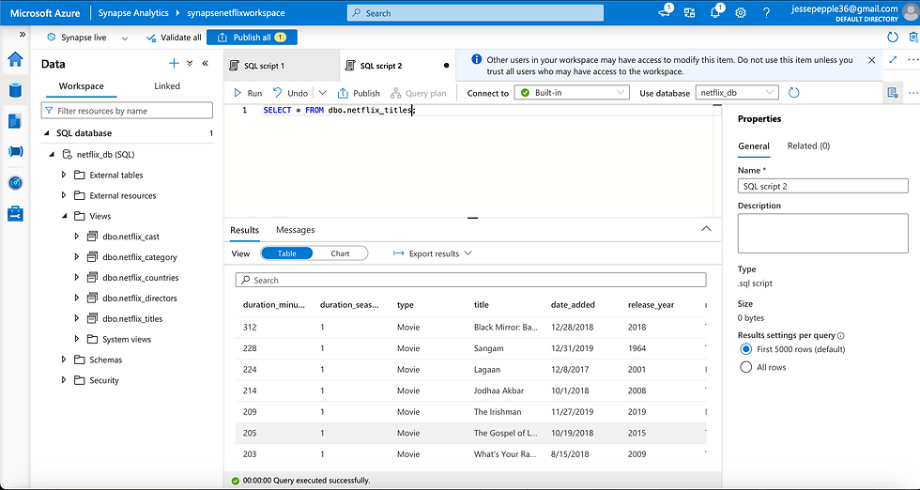This screenshot has width=920, height=490.
Task: Switch to SQL script 2 tab
Action: 396,66
